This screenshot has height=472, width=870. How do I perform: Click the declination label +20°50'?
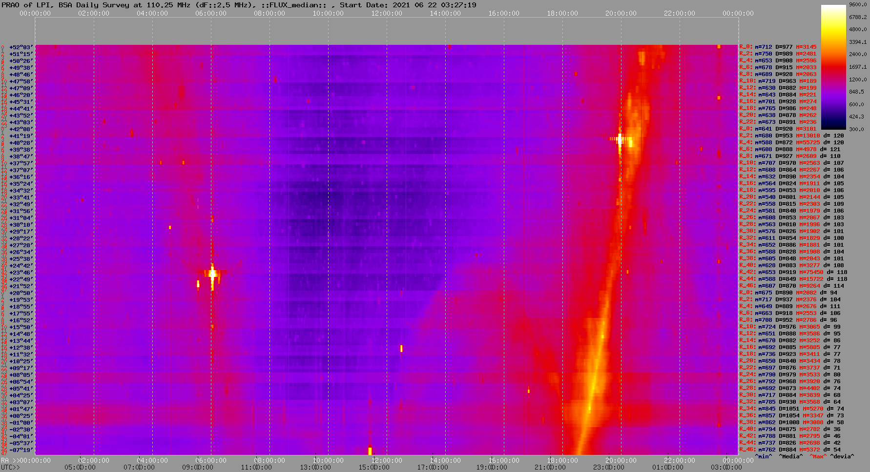click(21, 293)
